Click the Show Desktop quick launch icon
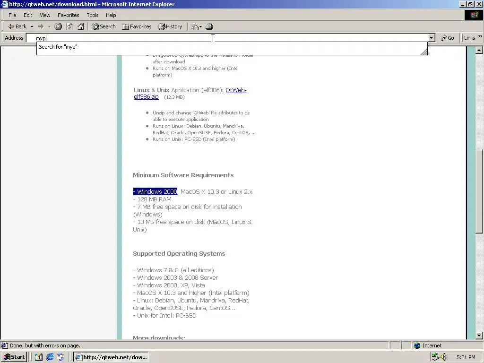 (x=38, y=357)
